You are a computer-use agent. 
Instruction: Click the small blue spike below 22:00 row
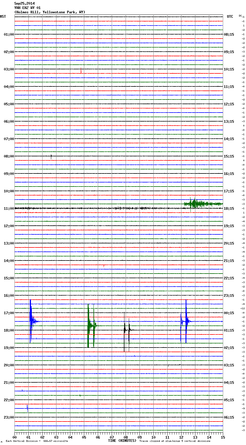tap(27, 408)
